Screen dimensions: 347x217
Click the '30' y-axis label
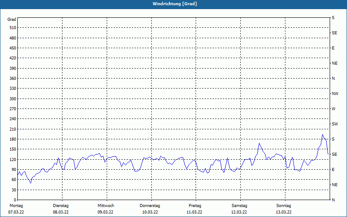[x=14, y=190]
